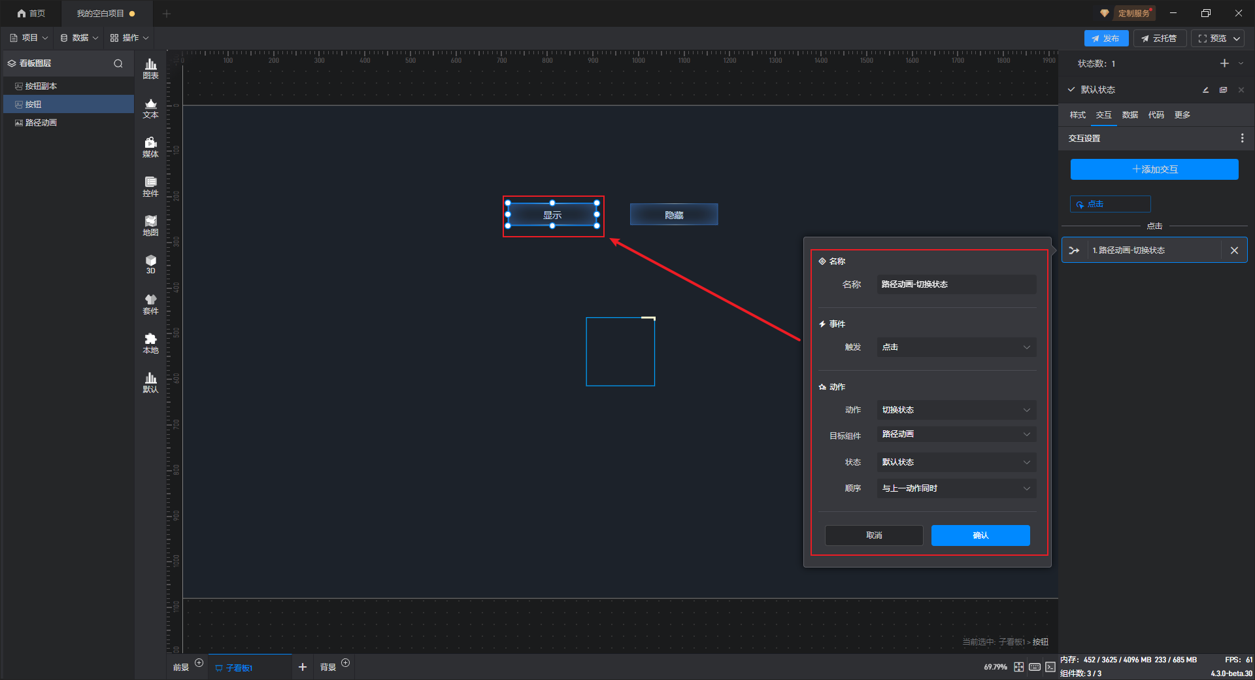Image resolution: width=1255 pixels, height=680 pixels.
Task: Open the 目标组件 target component dropdown
Action: point(956,434)
